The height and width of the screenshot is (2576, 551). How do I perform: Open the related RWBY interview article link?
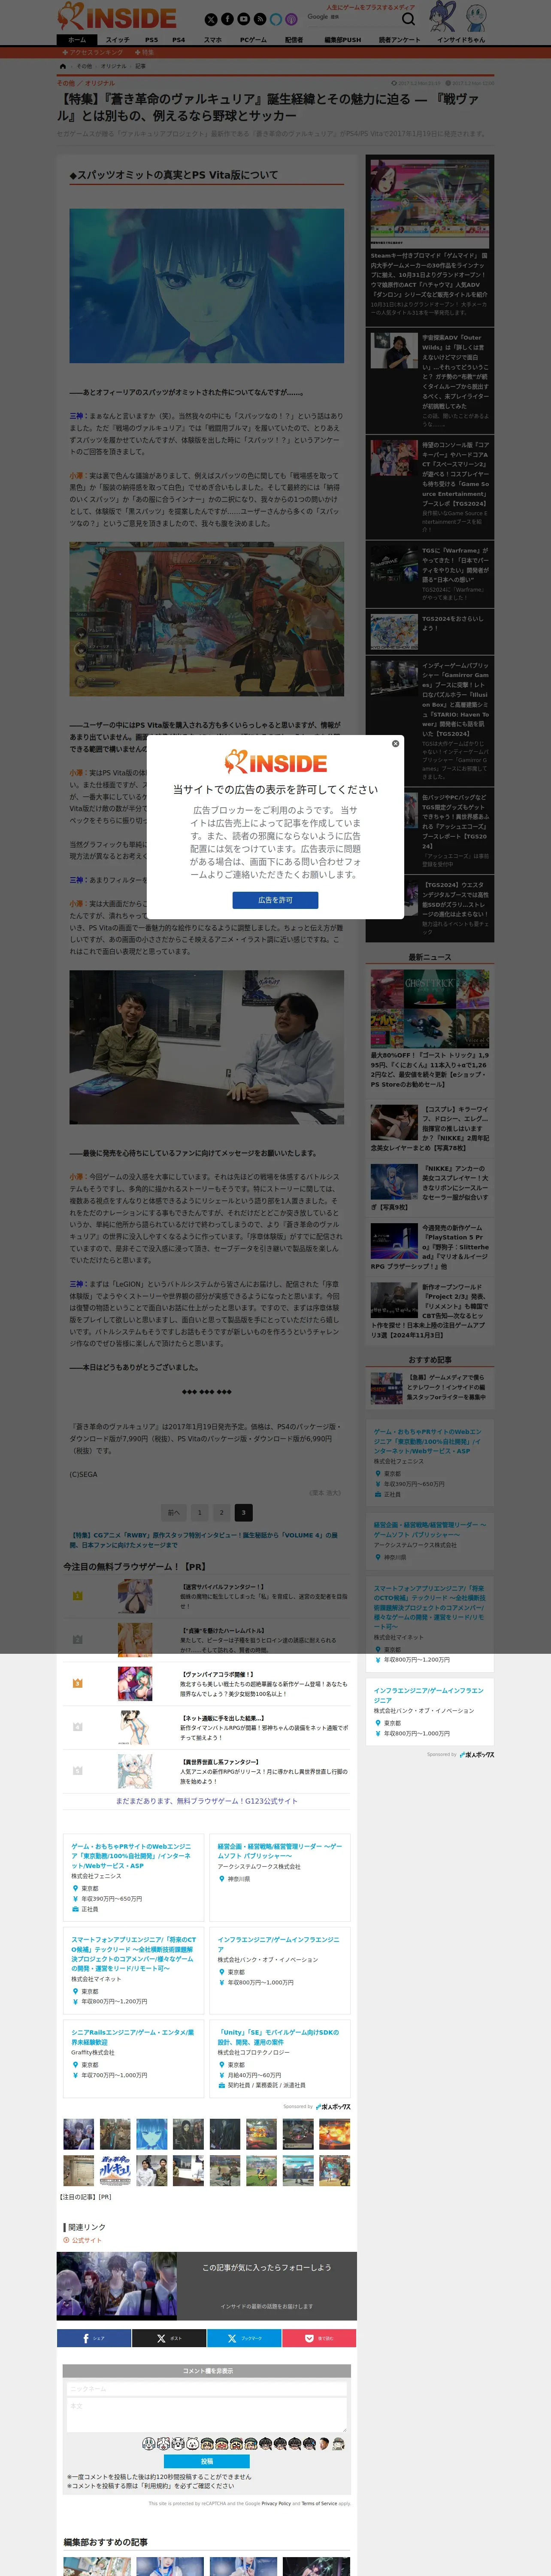tap(204, 1539)
